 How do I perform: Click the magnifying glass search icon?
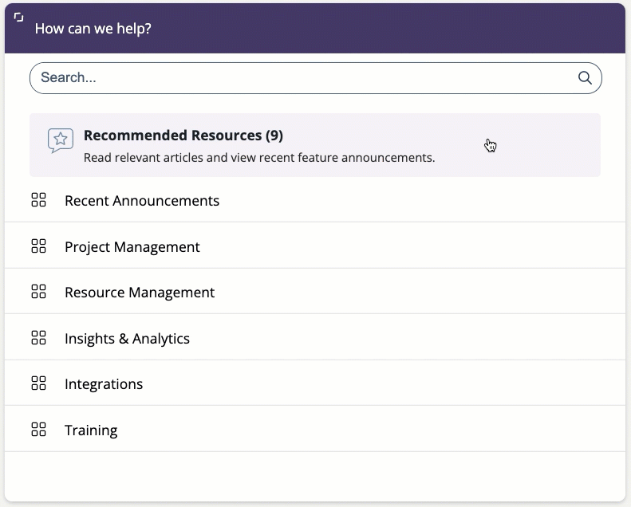point(585,77)
